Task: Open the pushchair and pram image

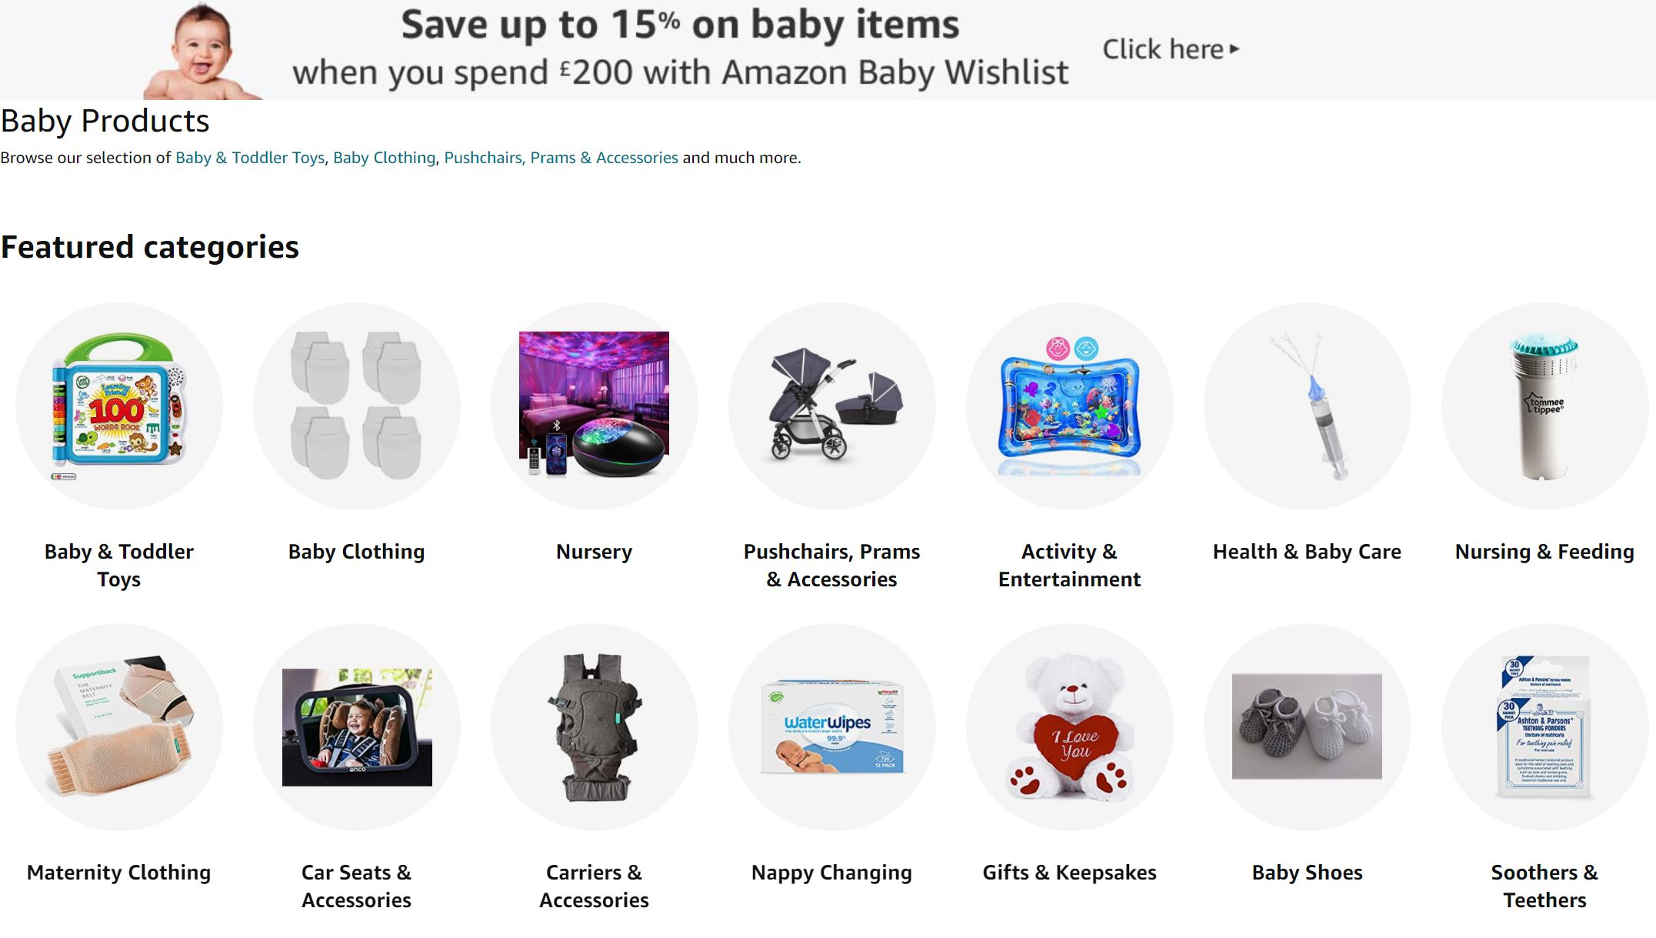Action: pos(831,406)
